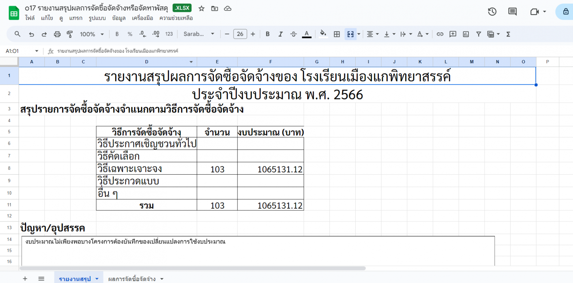Select row 8 header
The image size is (573, 283).
click(9, 168)
